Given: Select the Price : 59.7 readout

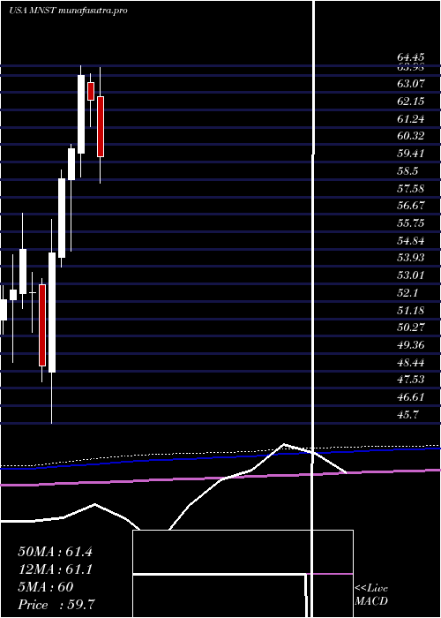Looking at the screenshot, I should pyautogui.click(x=56, y=605).
